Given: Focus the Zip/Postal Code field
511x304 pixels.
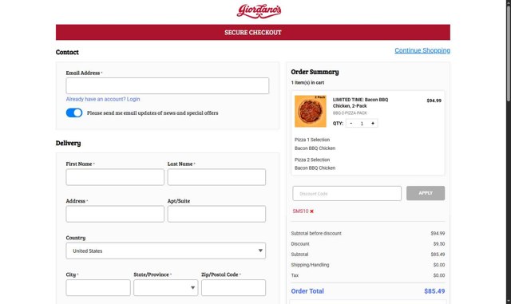Looking at the screenshot, I should (x=233, y=288).
